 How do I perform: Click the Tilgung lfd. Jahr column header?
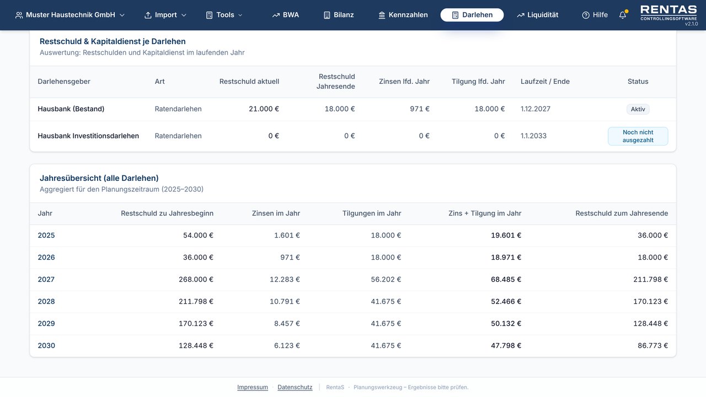[x=478, y=82]
